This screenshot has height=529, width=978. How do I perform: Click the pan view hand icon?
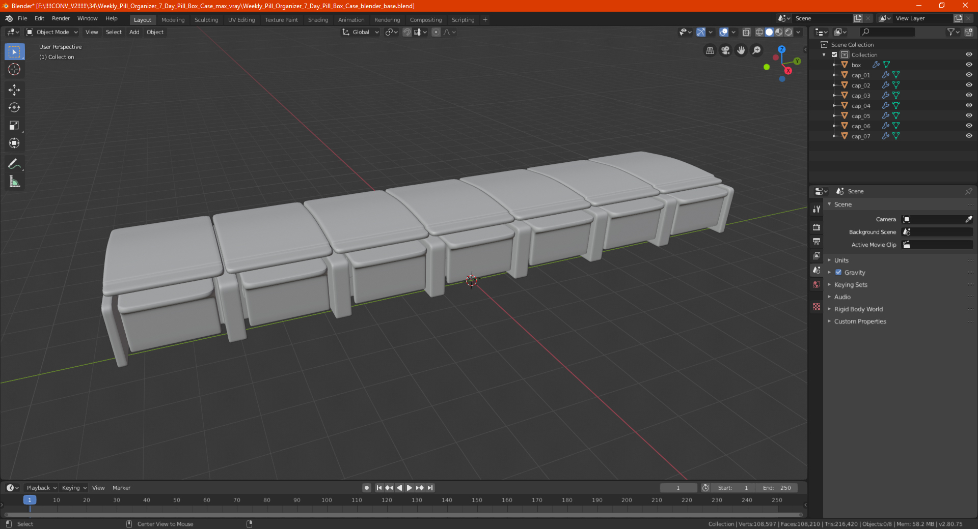tap(741, 50)
